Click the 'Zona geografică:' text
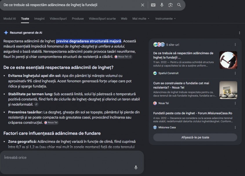245x176 pixels. pyautogui.click(x=22, y=142)
